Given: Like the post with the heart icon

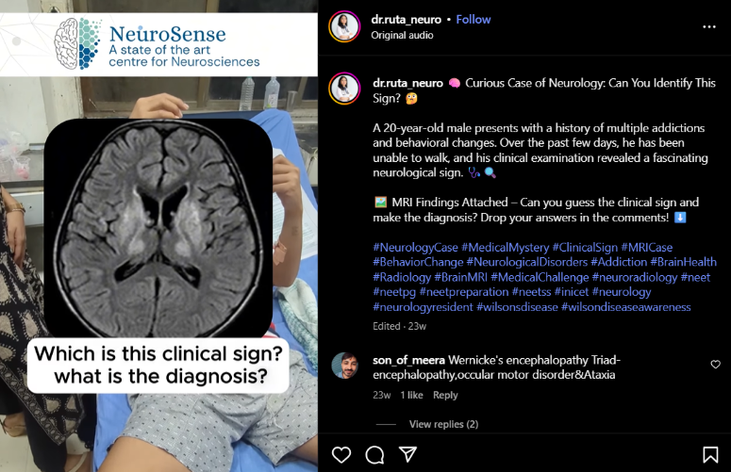Looking at the screenshot, I should [x=341, y=454].
